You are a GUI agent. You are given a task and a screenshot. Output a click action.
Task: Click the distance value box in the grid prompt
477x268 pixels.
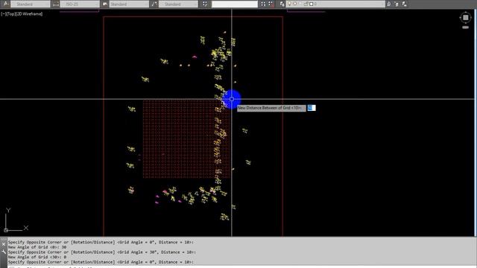coord(312,108)
